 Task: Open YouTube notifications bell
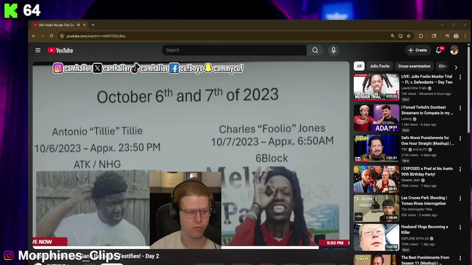439,50
